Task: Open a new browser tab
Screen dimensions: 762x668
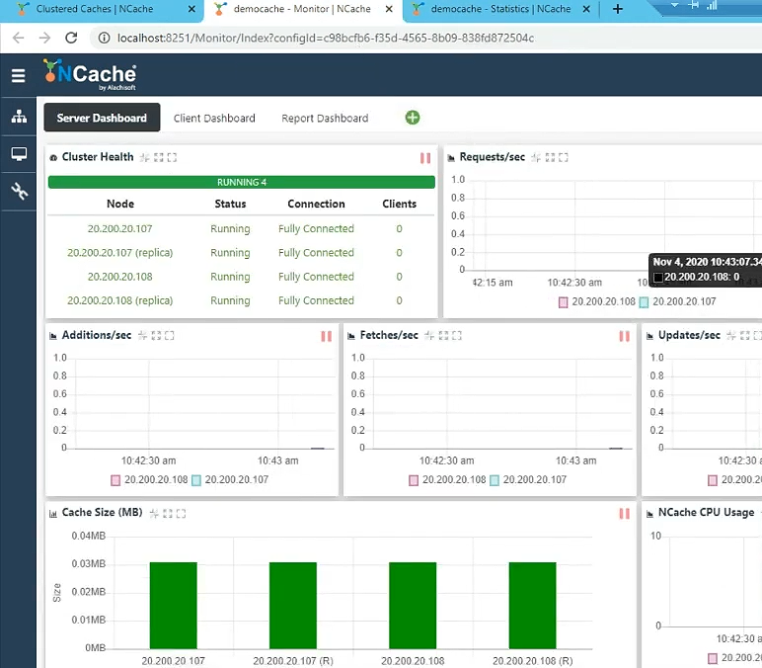Action: tap(618, 9)
